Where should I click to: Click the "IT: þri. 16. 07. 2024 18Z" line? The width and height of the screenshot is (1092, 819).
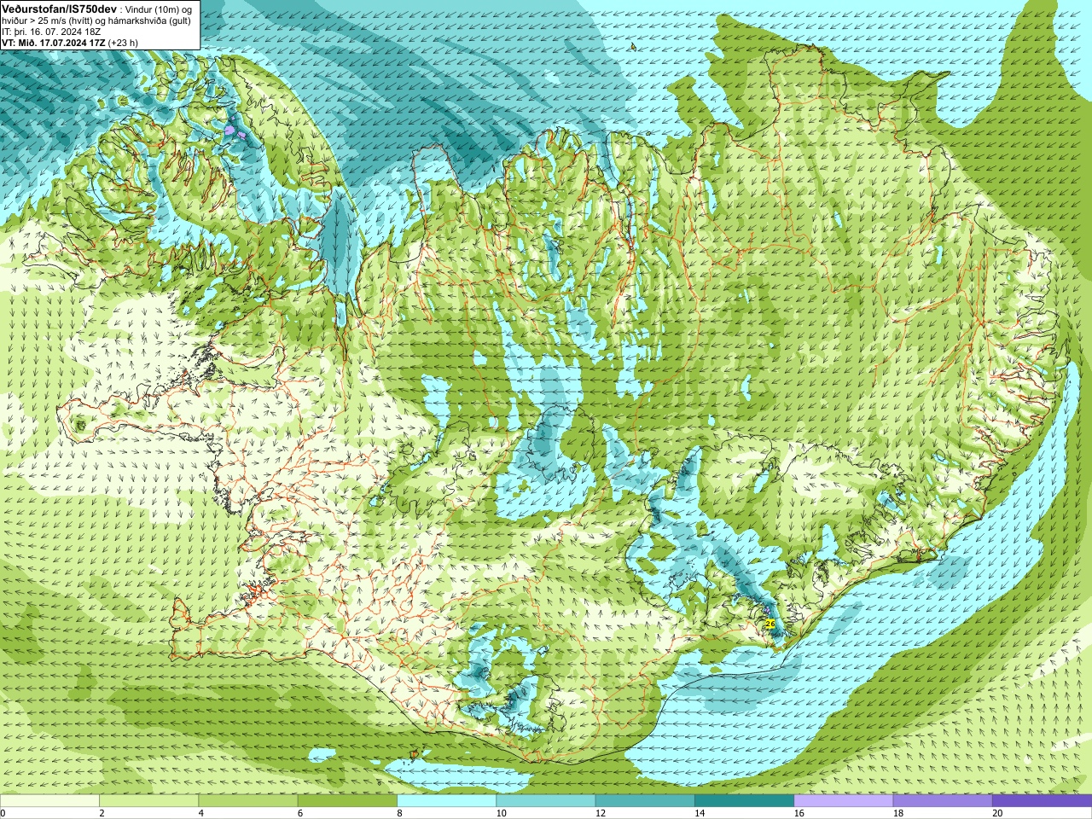click(52, 31)
